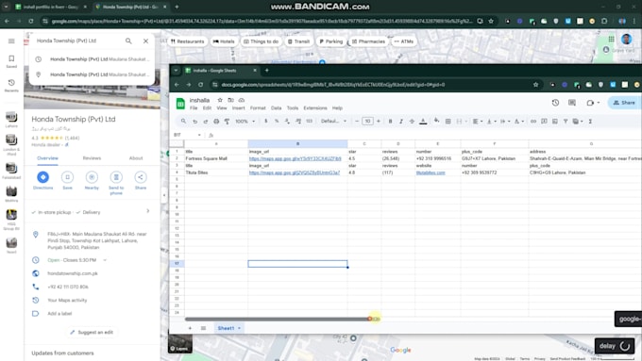The width and height of the screenshot is (642, 361).
Task: Open the Google Maps hamburger menu
Action: point(11,41)
